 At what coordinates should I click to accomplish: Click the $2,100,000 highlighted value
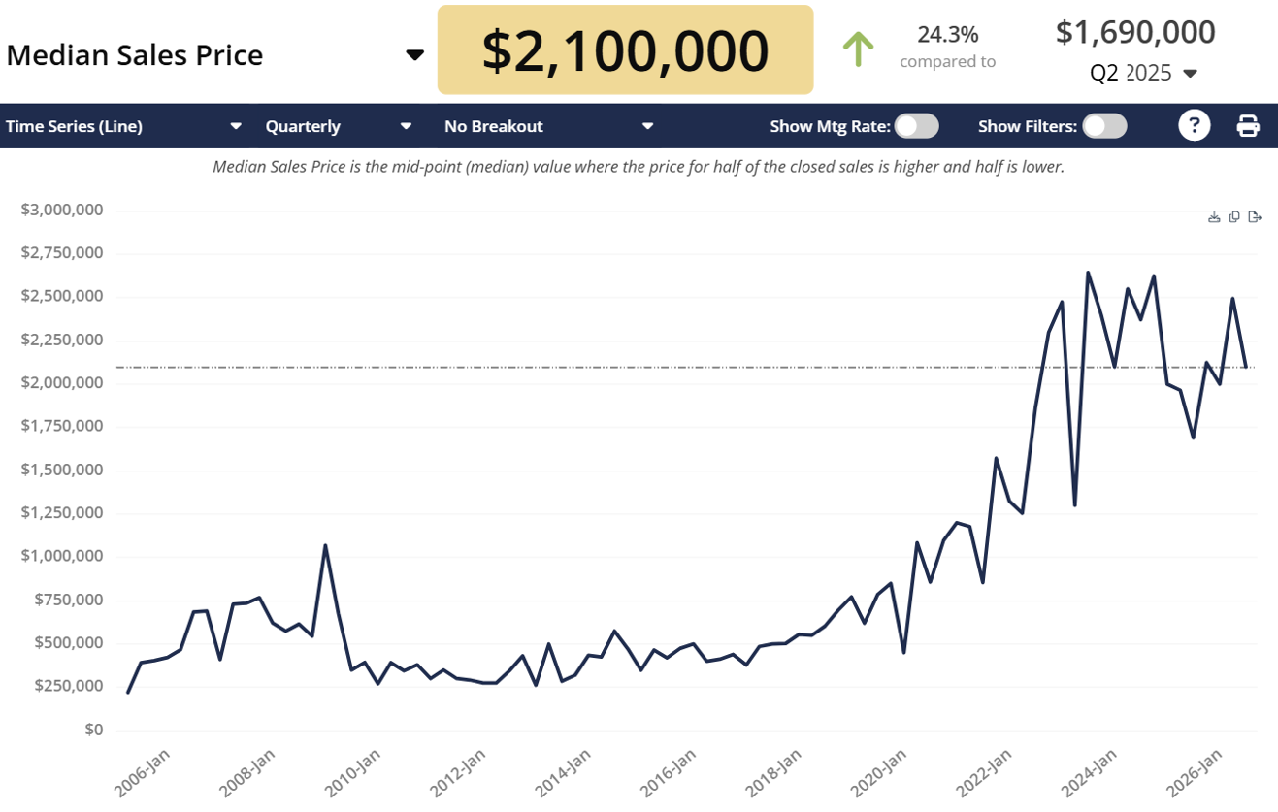[625, 50]
